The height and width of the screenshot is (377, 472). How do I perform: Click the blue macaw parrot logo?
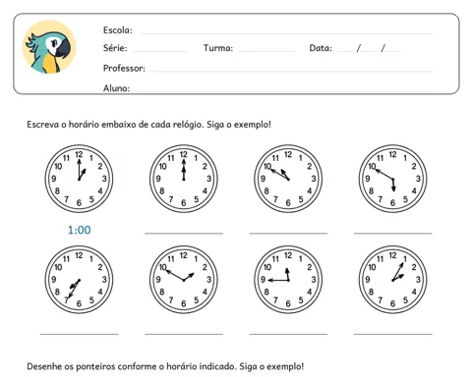(49, 47)
